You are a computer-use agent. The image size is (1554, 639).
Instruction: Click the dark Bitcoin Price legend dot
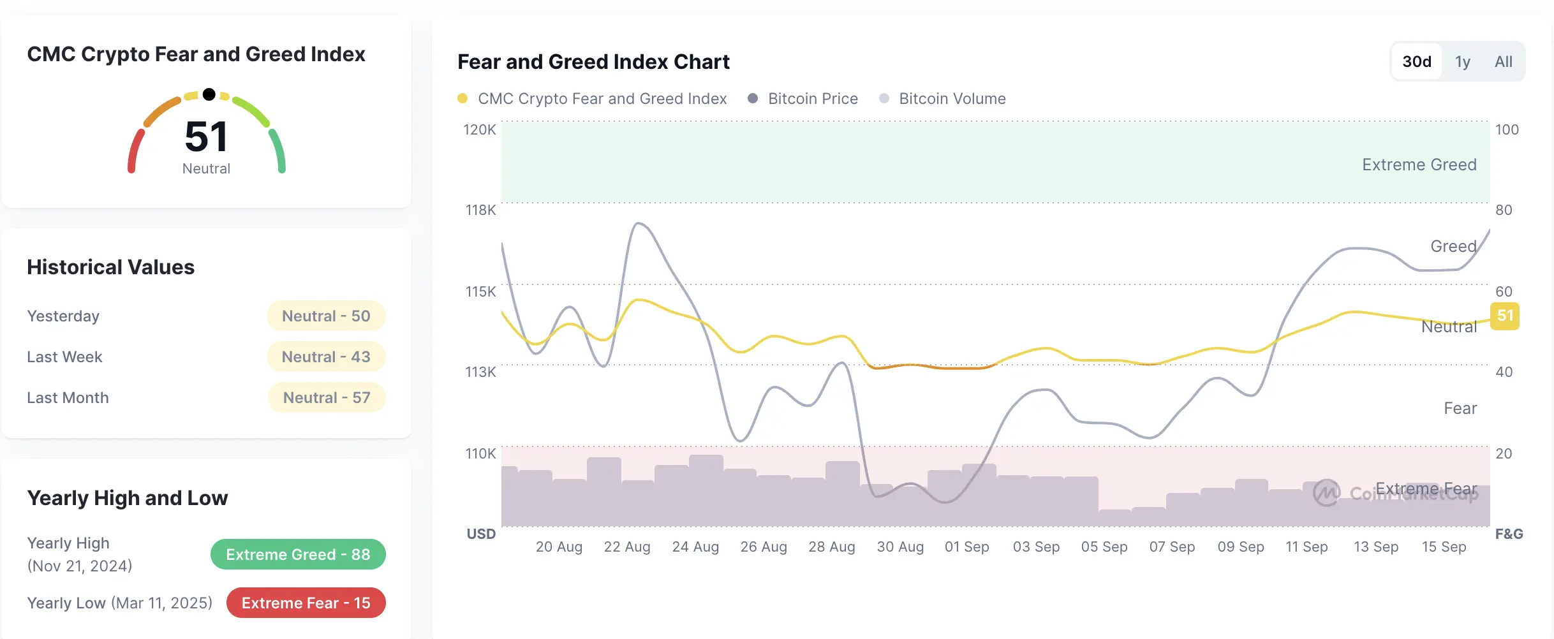pyautogui.click(x=753, y=98)
